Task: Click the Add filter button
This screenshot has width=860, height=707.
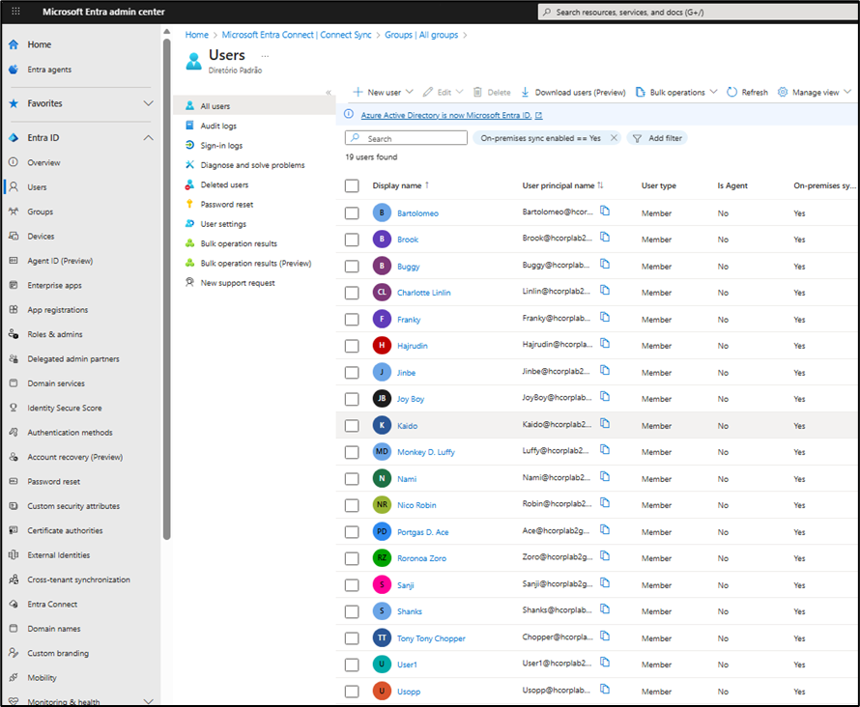Action: [x=657, y=138]
